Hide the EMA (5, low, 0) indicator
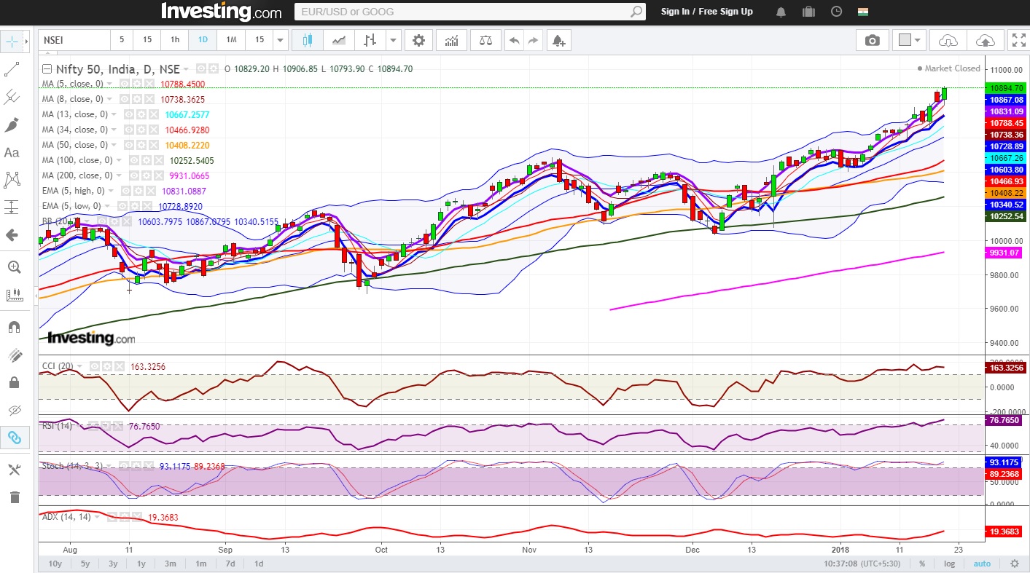Viewport: 1030px width, 573px height. coord(122,206)
